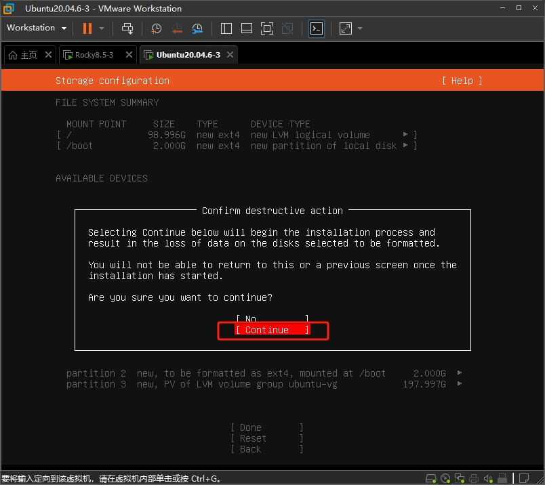The image size is (545, 485).
Task: Click 'new LVM logical volume' text
Action: pyautogui.click(x=310, y=135)
